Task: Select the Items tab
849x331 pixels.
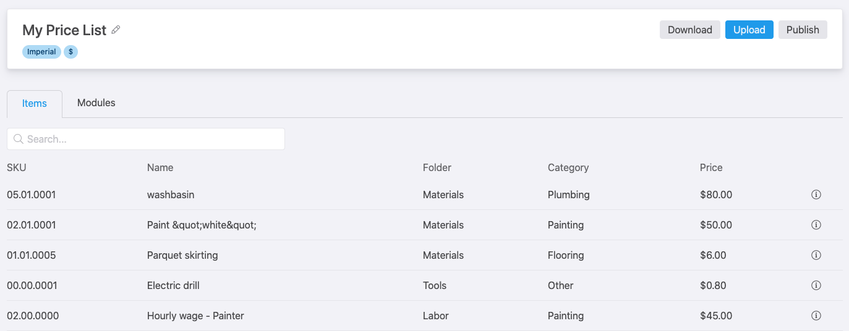Action: (35, 104)
